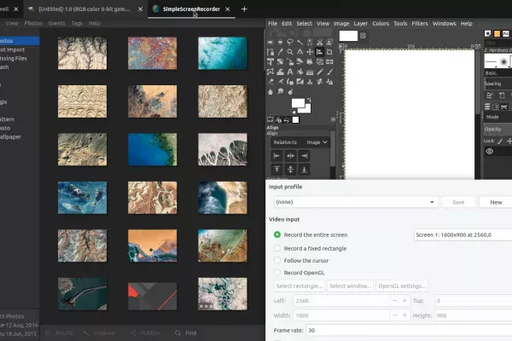The height and width of the screenshot is (341, 512).
Task: Click the align vertical middle button
Action: 290,170
